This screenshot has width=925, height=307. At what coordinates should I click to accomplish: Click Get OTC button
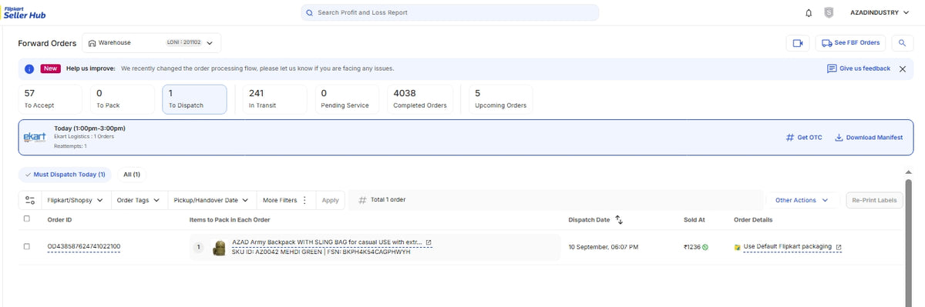(803, 137)
